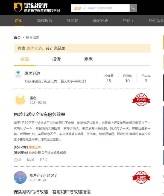Viewport: 164px width, 196px height.
Task: Select the 全部 results tab
Action: click(24, 59)
